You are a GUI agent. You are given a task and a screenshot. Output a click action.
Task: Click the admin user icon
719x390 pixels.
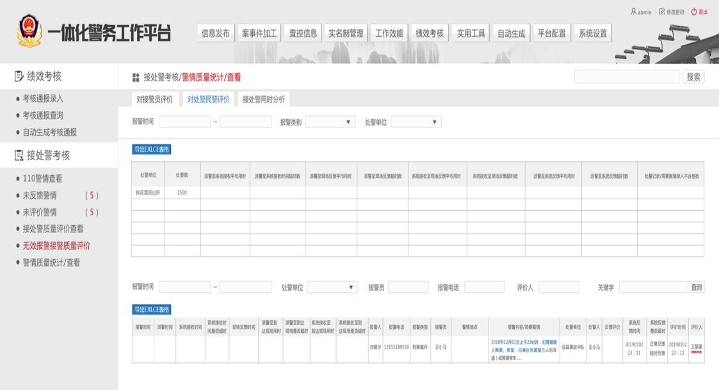pyautogui.click(x=633, y=12)
